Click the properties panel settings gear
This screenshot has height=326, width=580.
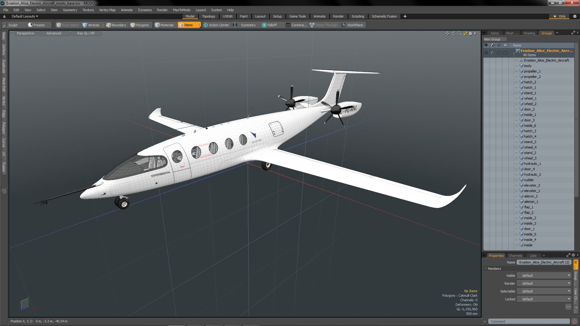[573, 255]
